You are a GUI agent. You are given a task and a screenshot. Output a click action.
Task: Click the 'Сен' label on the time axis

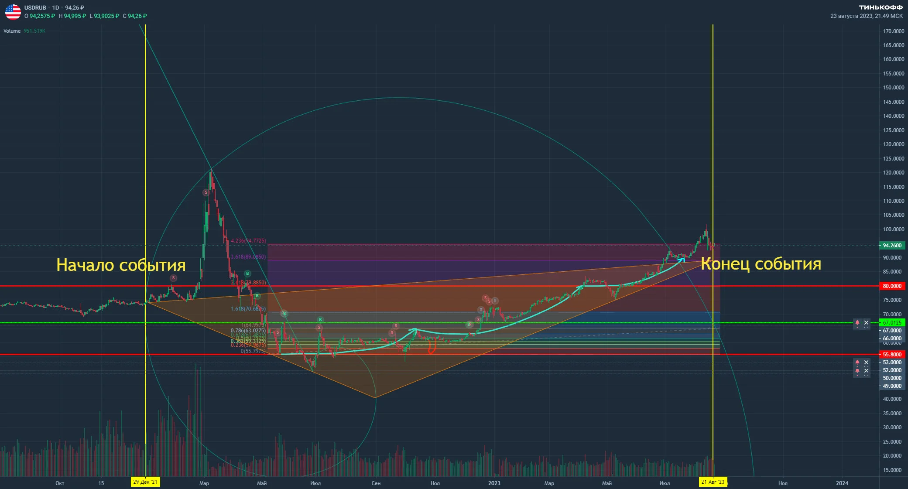(376, 483)
